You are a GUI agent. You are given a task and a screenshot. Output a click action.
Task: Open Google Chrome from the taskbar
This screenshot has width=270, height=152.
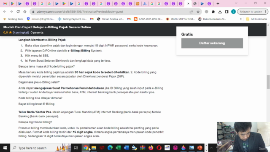[x=86, y=148]
